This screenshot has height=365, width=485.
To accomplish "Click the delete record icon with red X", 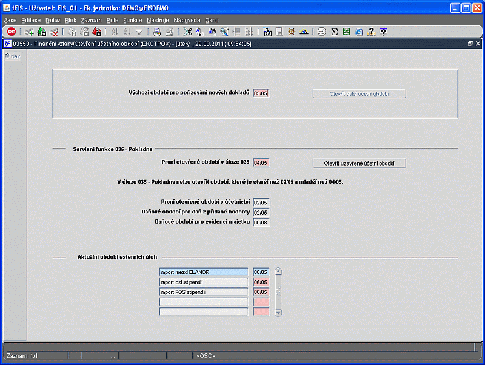I will pyautogui.click(x=54, y=32).
